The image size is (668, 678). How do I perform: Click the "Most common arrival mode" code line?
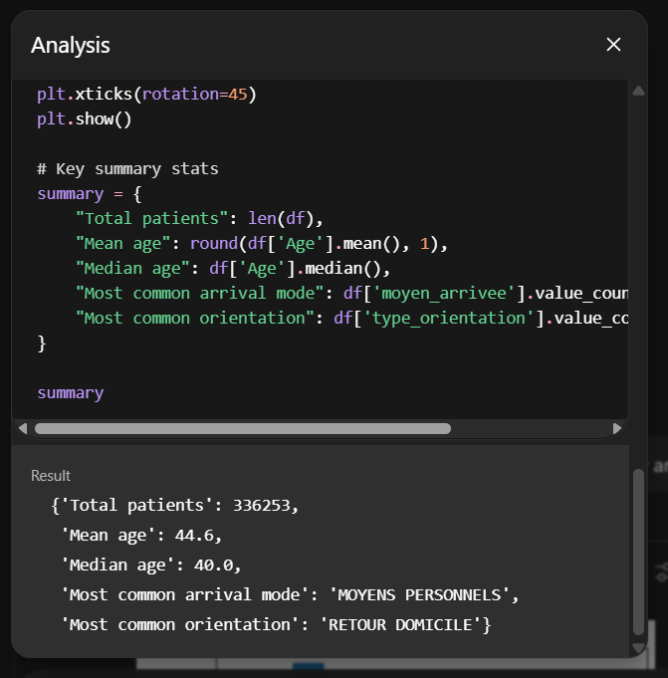click(348, 294)
